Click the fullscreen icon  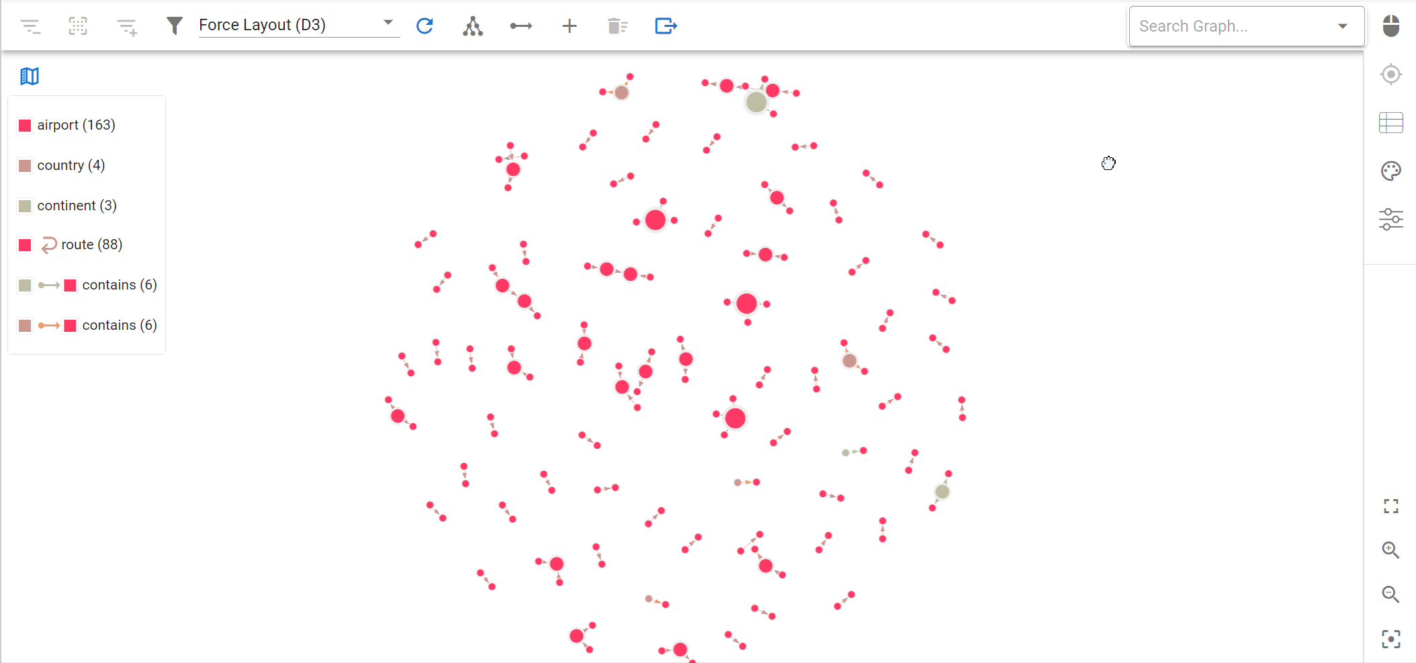click(x=1391, y=506)
